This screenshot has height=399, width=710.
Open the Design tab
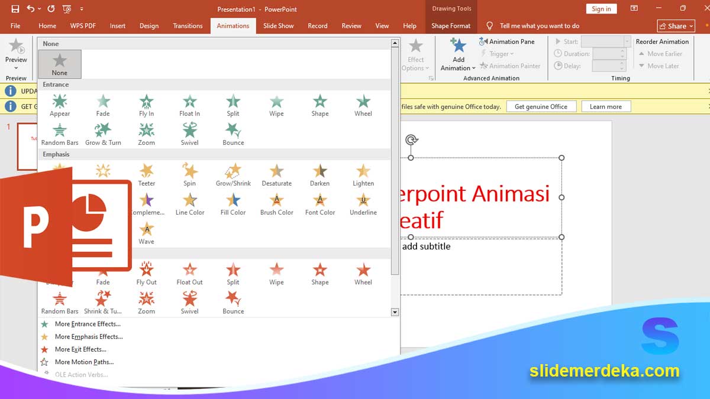[149, 25]
